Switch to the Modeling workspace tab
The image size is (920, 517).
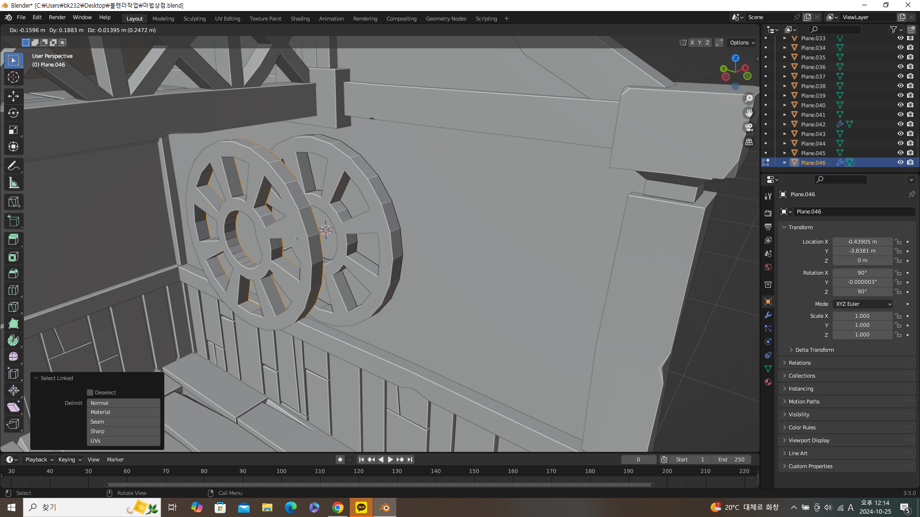[163, 19]
